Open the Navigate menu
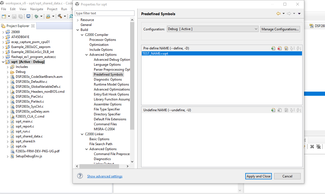Viewport: 325px width, 194px height. [x=37, y=9]
